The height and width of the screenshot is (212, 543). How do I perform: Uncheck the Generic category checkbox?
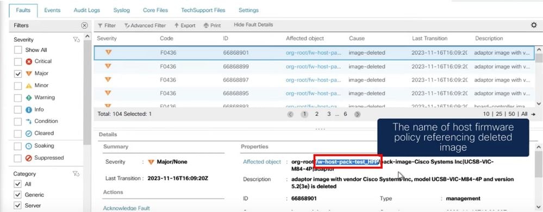coord(17,195)
